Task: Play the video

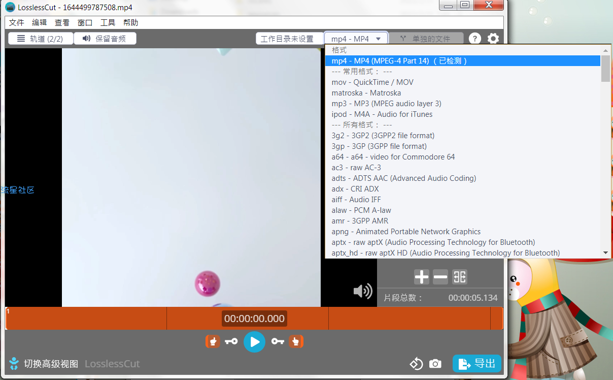Action: [255, 342]
